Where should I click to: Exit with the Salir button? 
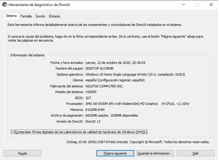(195, 153)
